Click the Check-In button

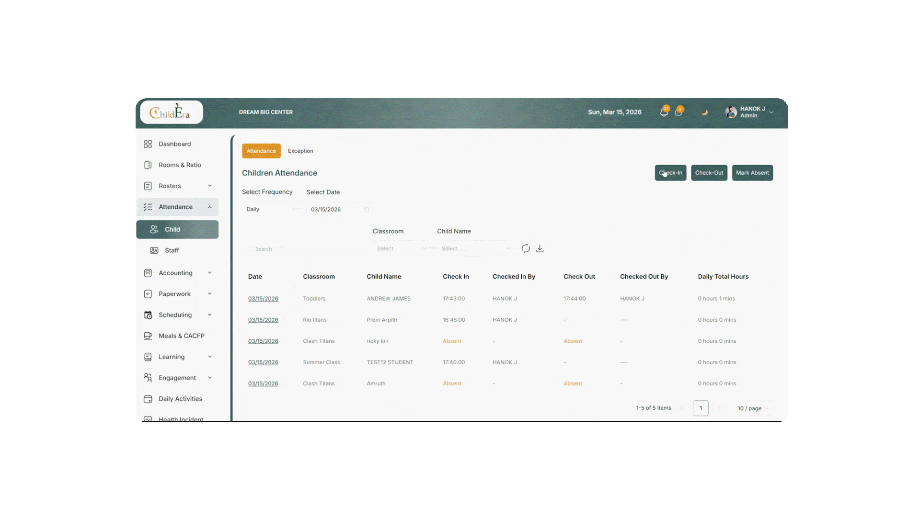point(670,173)
